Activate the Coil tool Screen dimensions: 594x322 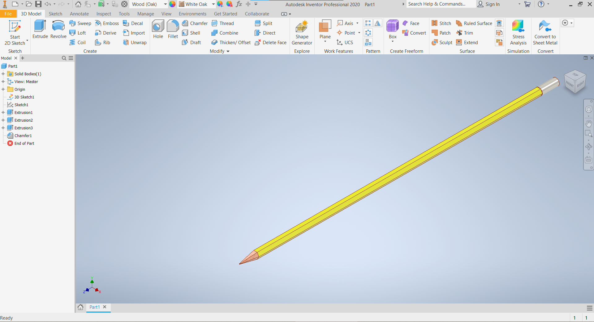(78, 43)
